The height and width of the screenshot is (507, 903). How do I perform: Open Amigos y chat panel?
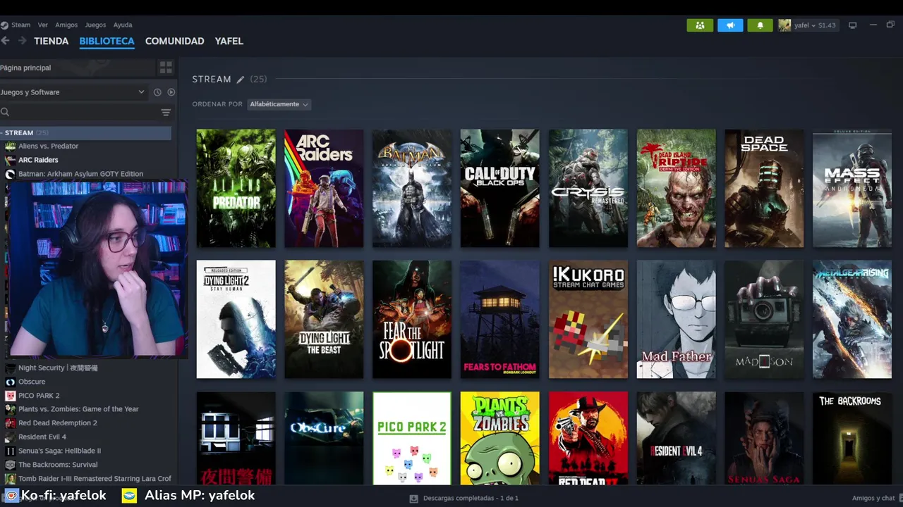point(873,498)
